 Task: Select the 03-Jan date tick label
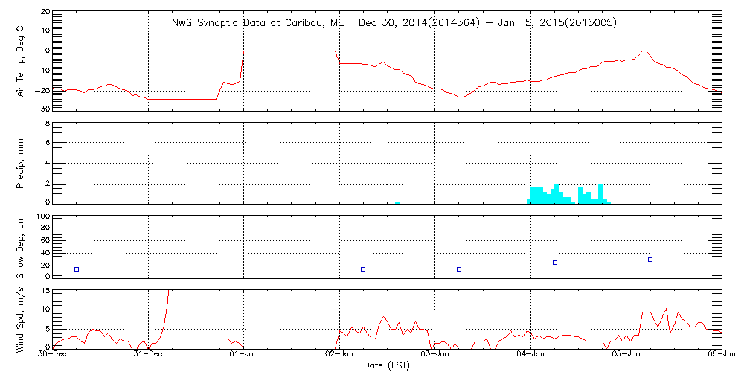(435, 356)
